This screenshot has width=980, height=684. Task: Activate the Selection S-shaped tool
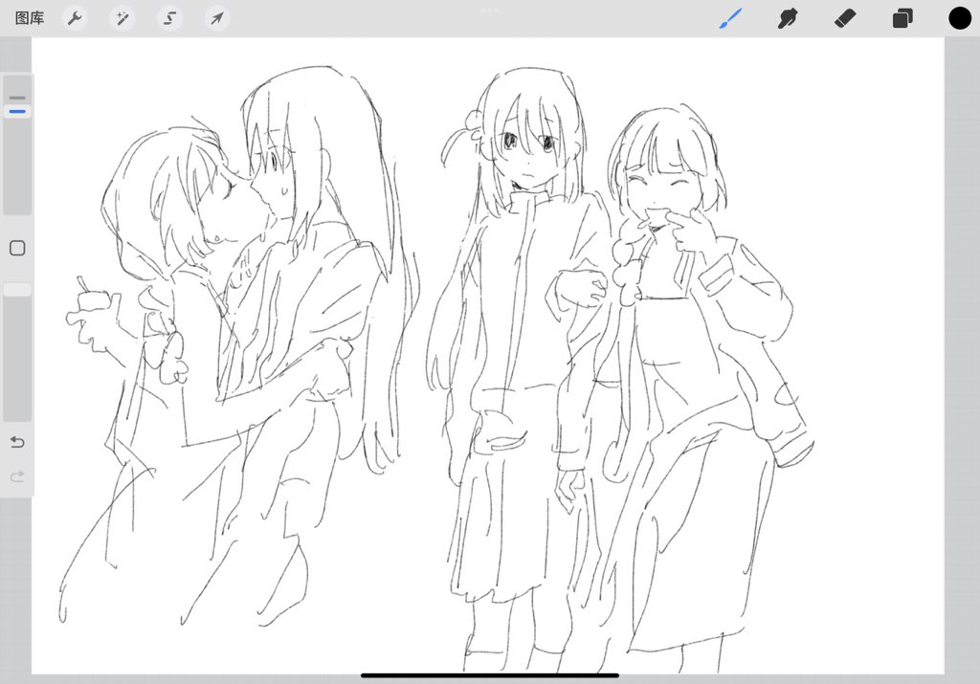pyautogui.click(x=169, y=18)
